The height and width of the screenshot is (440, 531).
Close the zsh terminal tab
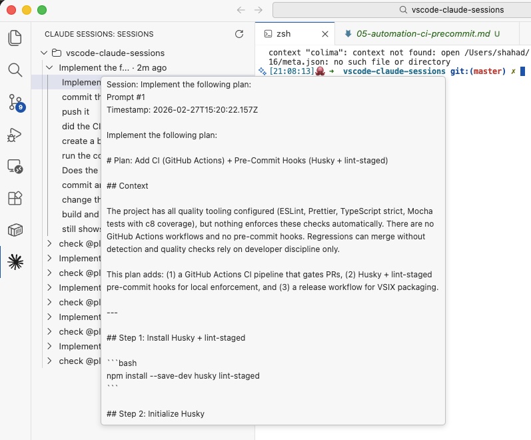tap(324, 34)
